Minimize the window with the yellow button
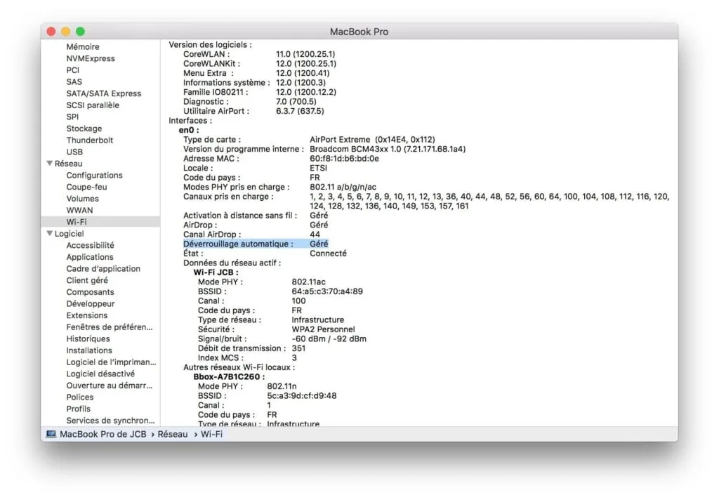 click(x=65, y=31)
